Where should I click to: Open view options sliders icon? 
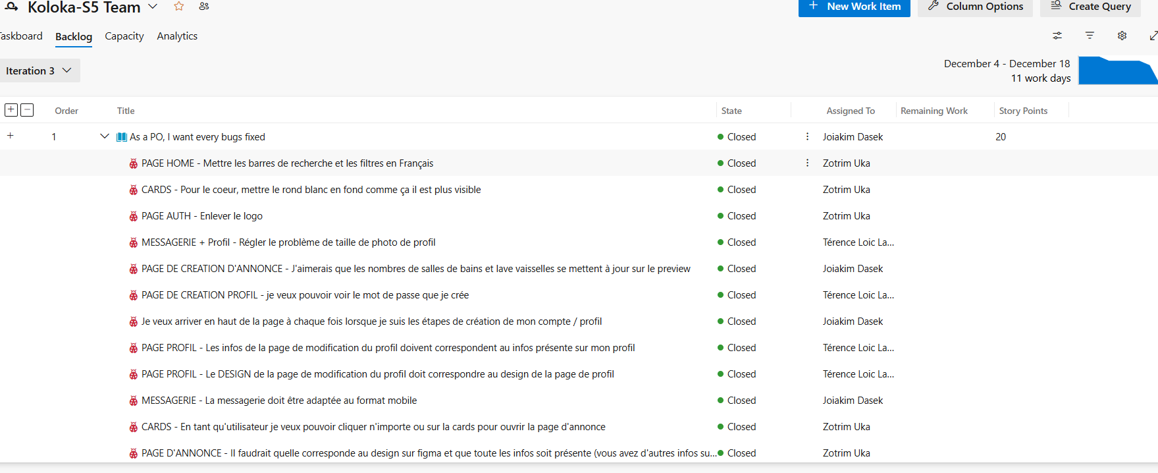[1057, 36]
